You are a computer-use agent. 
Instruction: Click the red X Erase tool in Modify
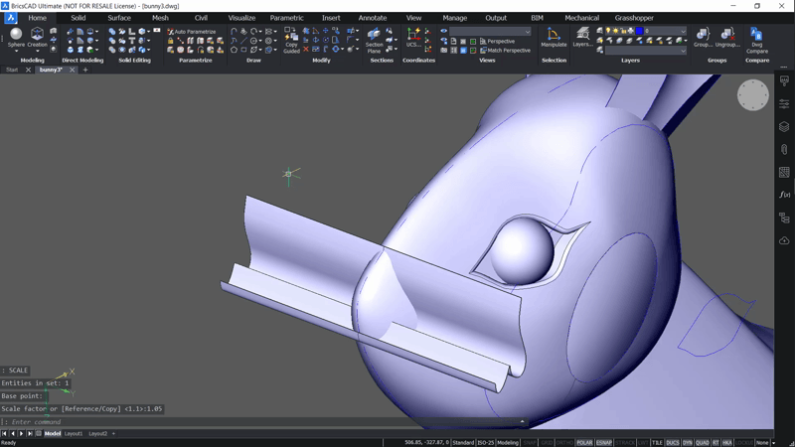coord(306,50)
